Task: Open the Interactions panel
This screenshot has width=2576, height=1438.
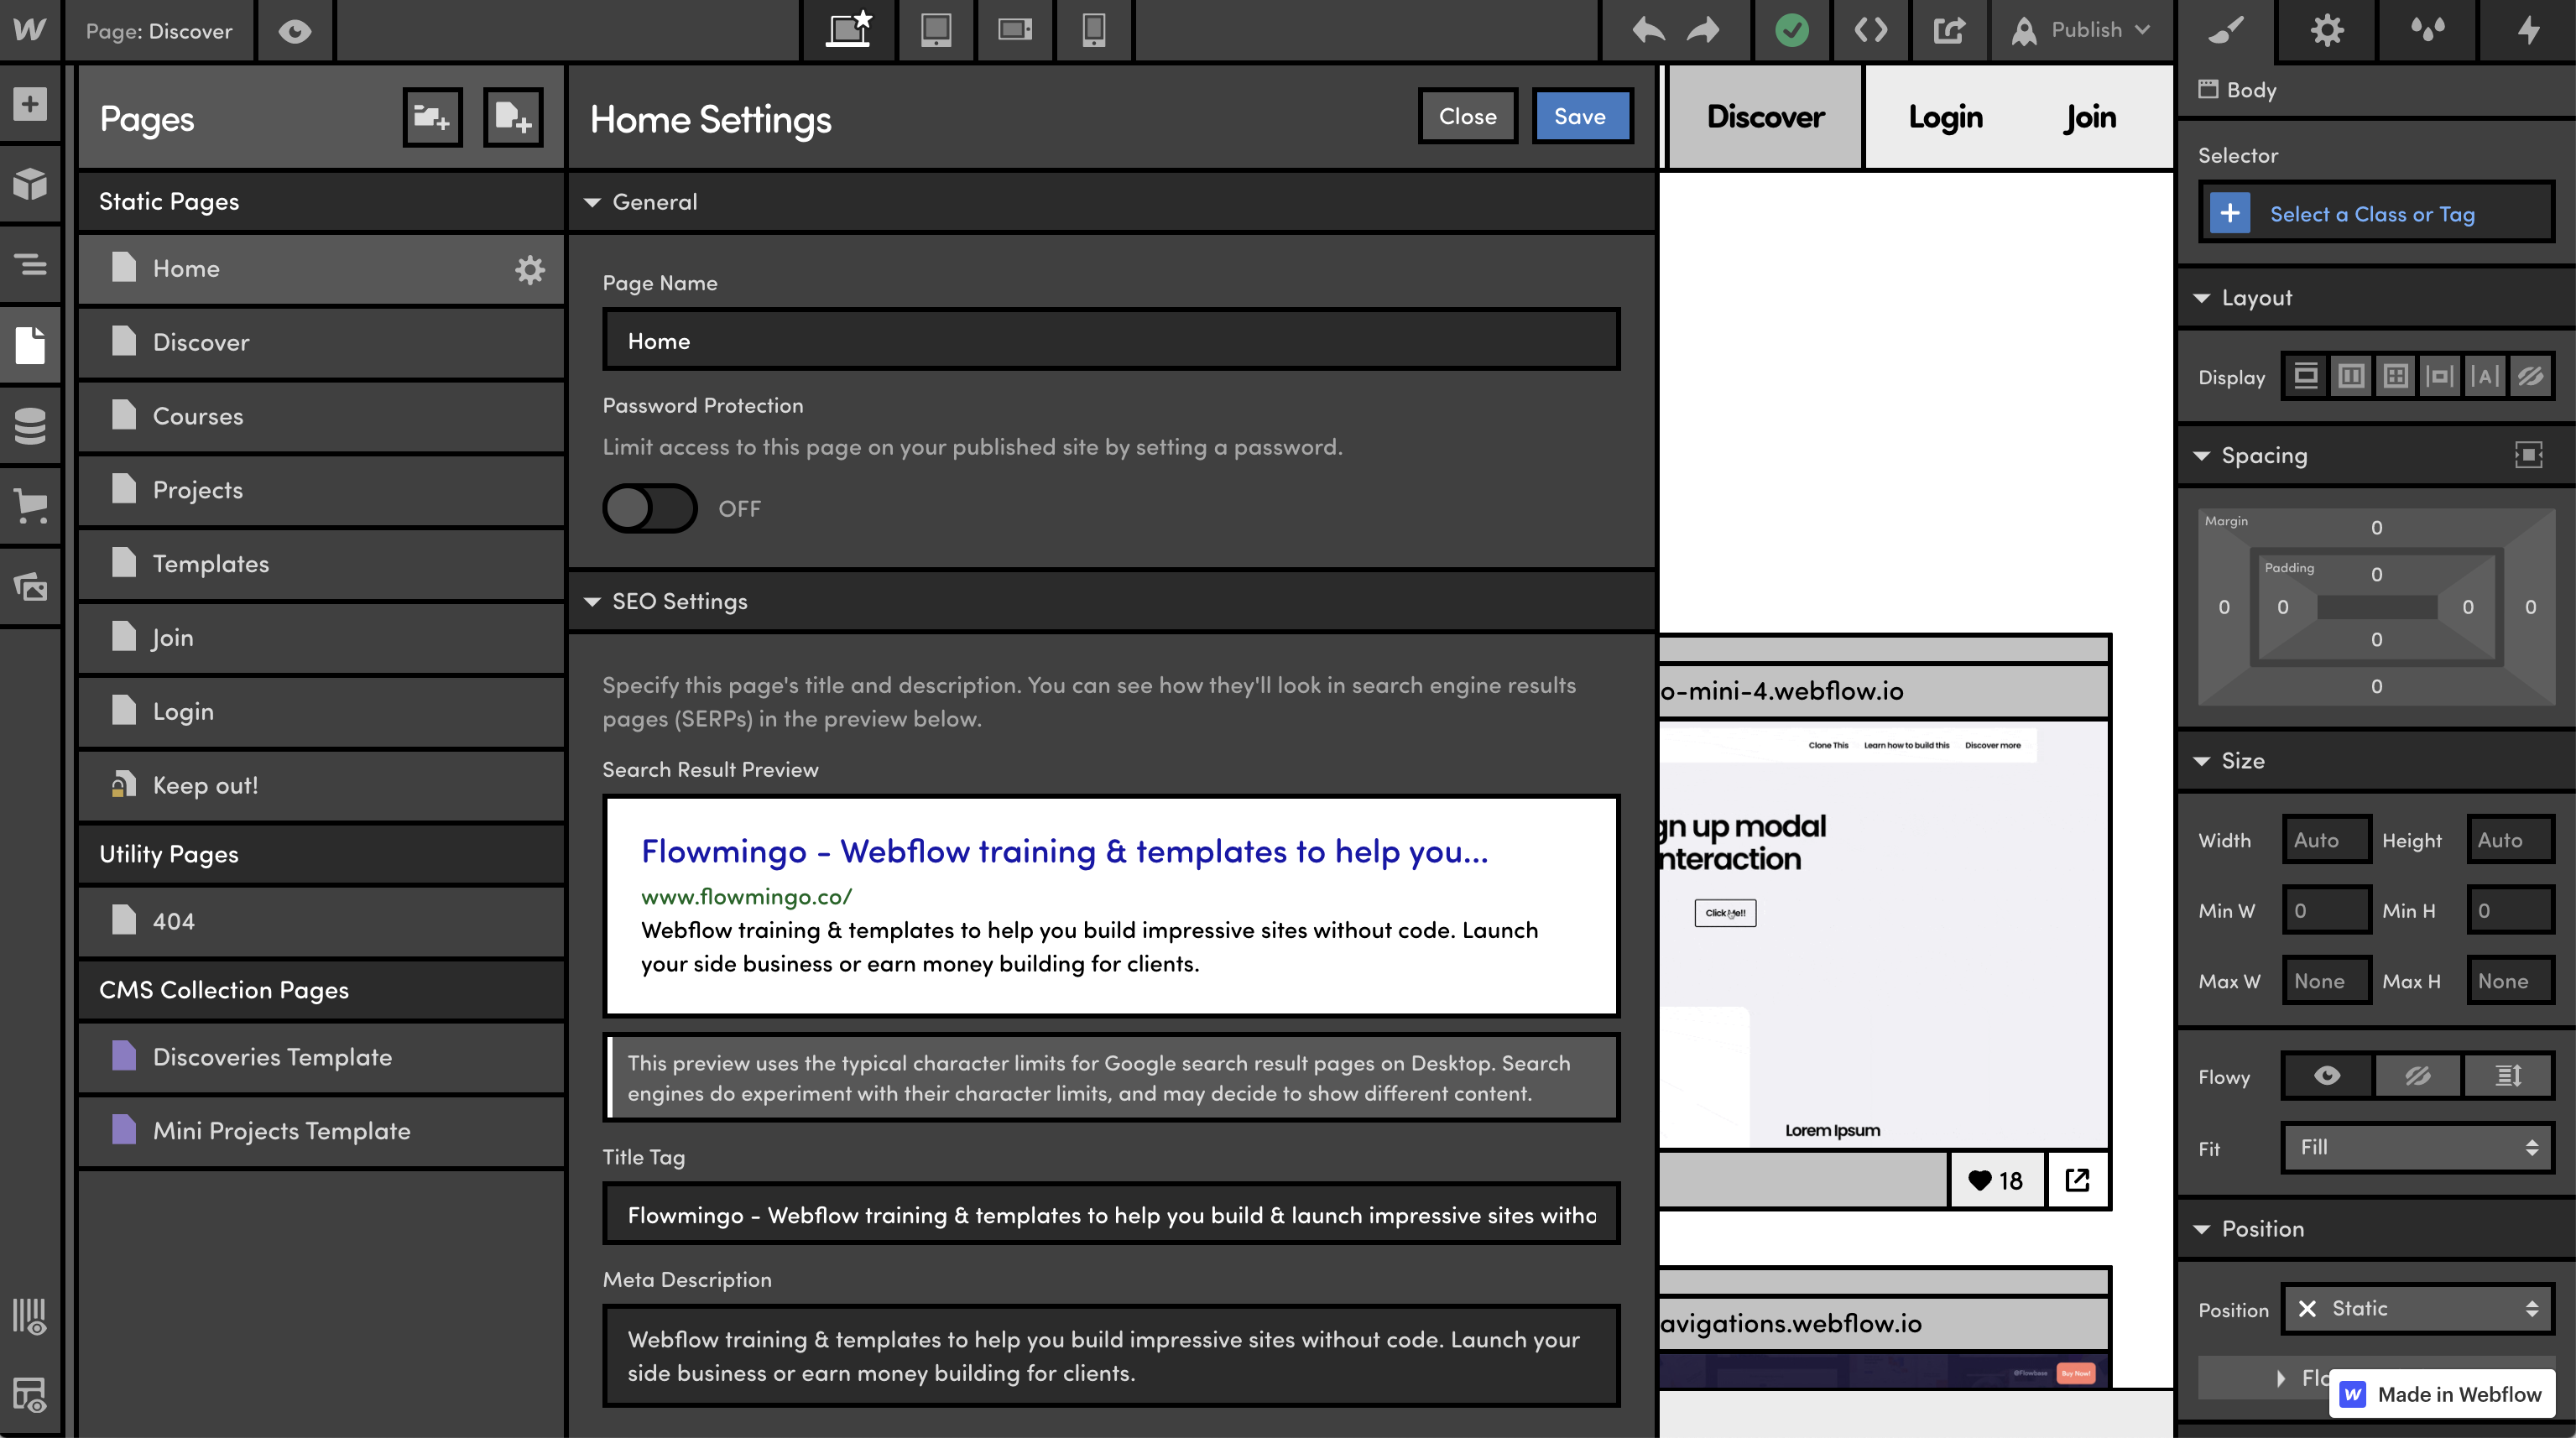Action: pyautogui.click(x=2528, y=30)
